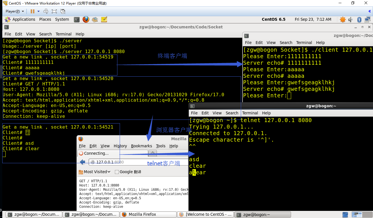Click the Please Enter: prompt cursor in client terminal
Image resolution: width=373 pixels, height=218 pixels.
[x=289, y=96]
